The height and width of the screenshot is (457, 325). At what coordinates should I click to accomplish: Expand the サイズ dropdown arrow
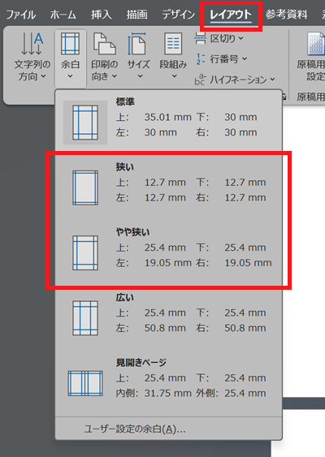(x=141, y=76)
